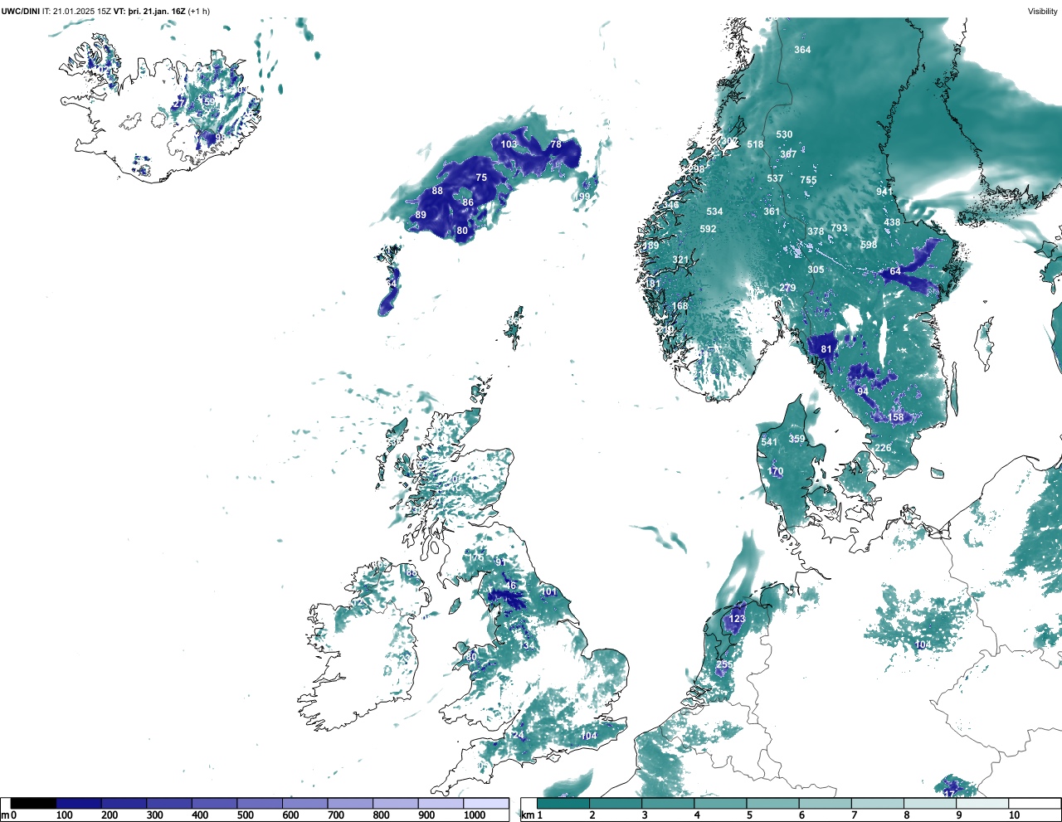This screenshot has height=822, width=1062.
Task: Click the 4–5 km legend color block
Action: tap(720, 803)
